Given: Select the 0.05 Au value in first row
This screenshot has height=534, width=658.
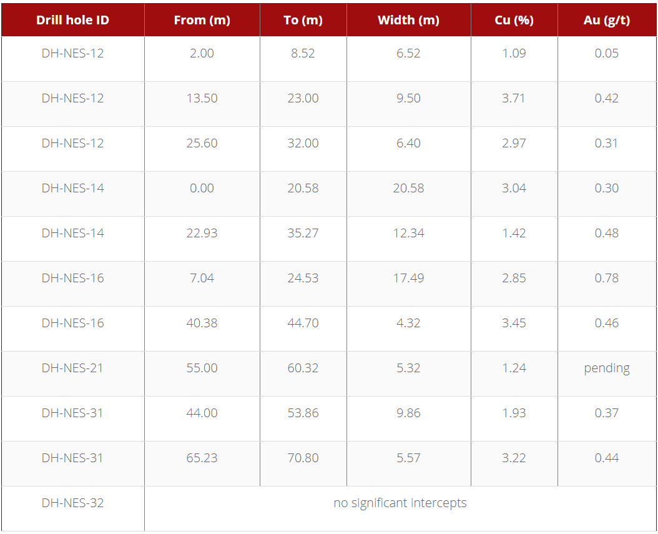Looking at the screenshot, I should pos(607,53).
